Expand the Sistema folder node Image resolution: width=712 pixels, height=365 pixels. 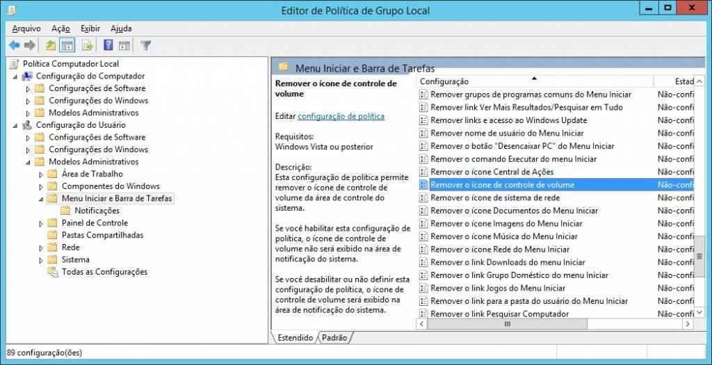pyautogui.click(x=41, y=260)
